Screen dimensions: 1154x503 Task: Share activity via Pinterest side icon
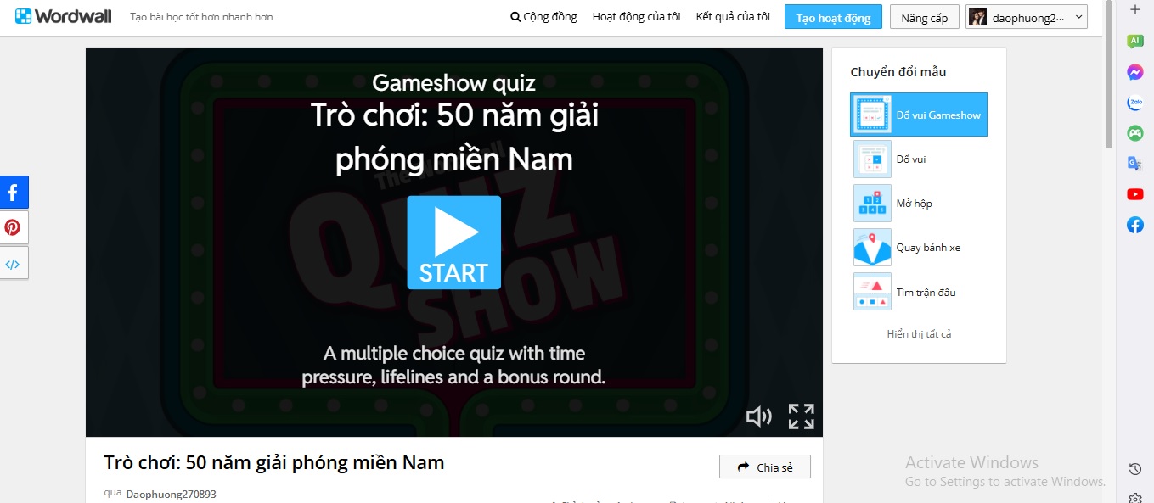pyautogui.click(x=13, y=227)
